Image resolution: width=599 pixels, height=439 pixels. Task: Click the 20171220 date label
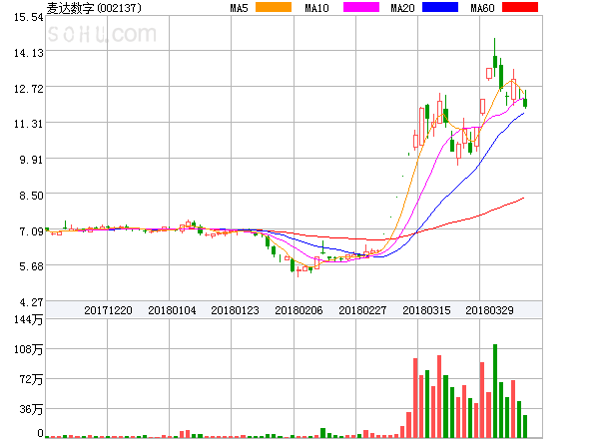108,310
